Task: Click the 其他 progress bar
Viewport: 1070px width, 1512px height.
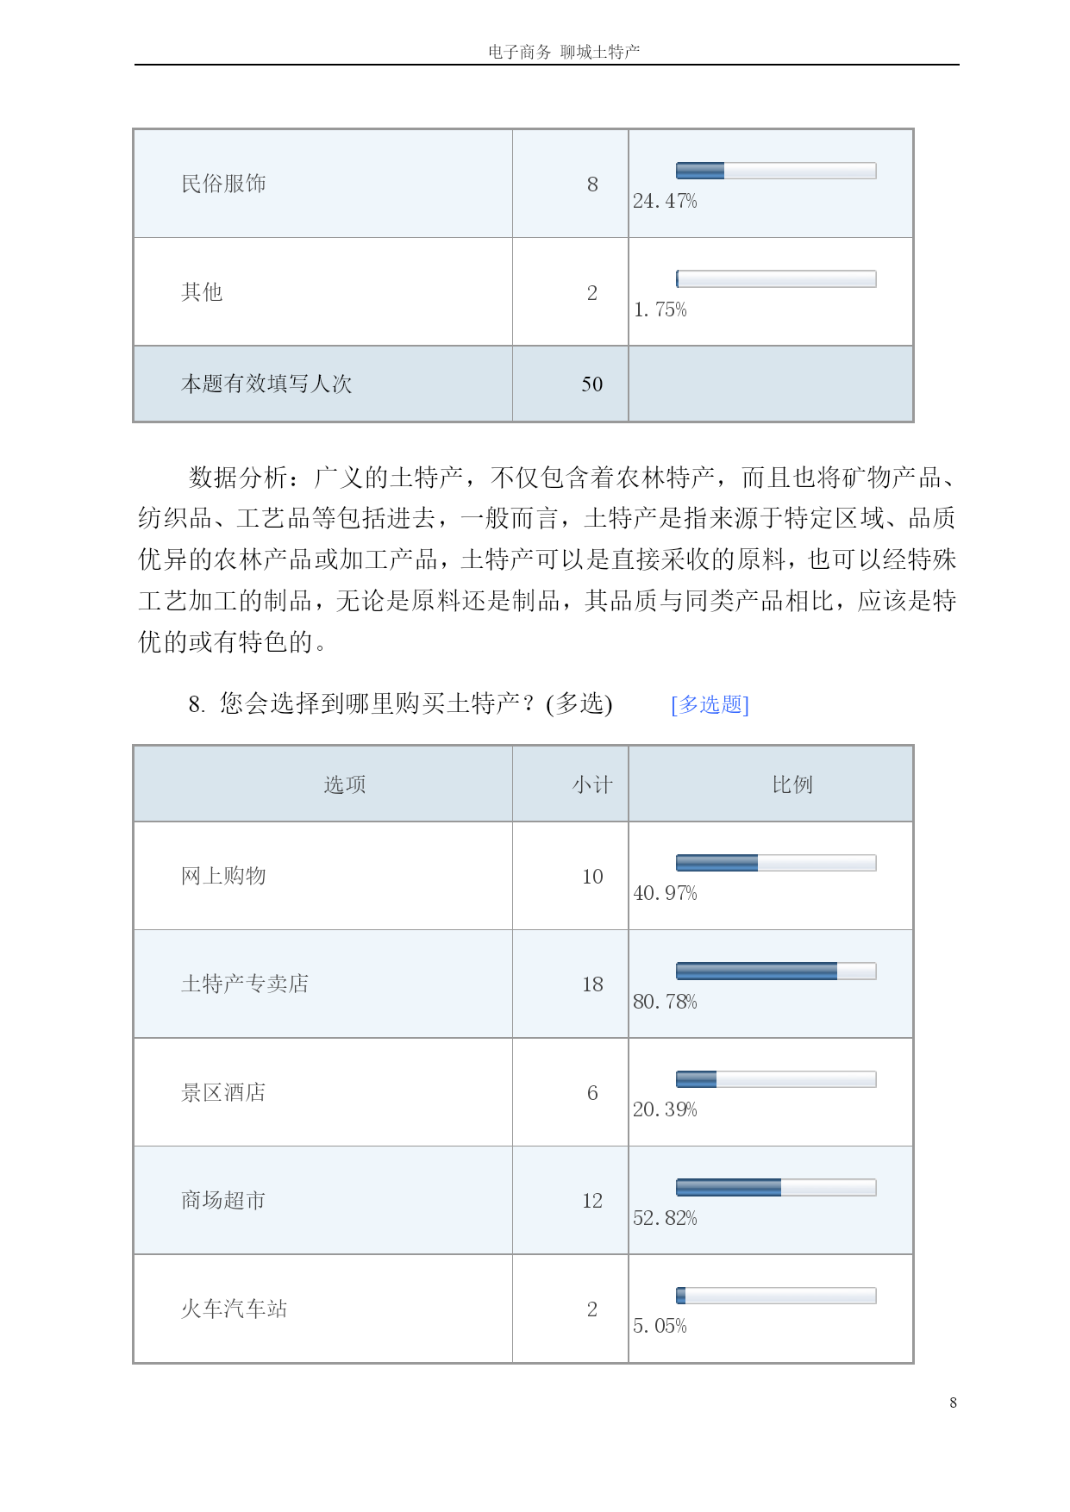Action: coord(776,278)
